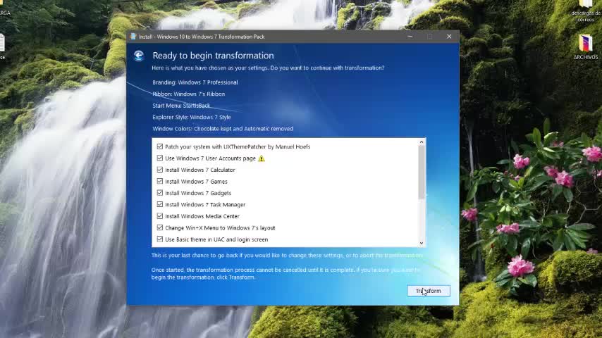Screen dimensions: 602x338
Task: Click the Ready to begin transformation heading
Action: pos(213,55)
